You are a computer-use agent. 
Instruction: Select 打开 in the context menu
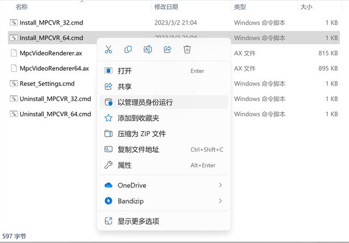[x=164, y=71]
